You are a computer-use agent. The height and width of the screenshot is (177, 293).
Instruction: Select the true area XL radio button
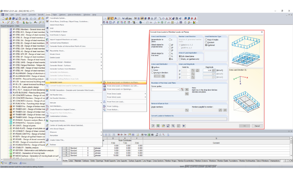tap(170, 54)
